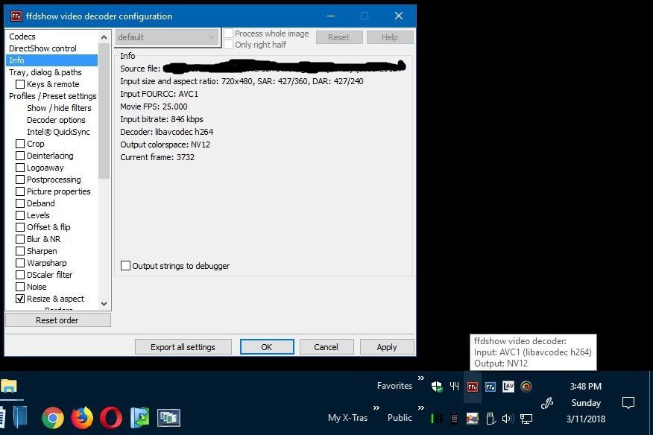Screen dimensions: 653x435
Task: Click the Help button
Action: click(x=390, y=37)
